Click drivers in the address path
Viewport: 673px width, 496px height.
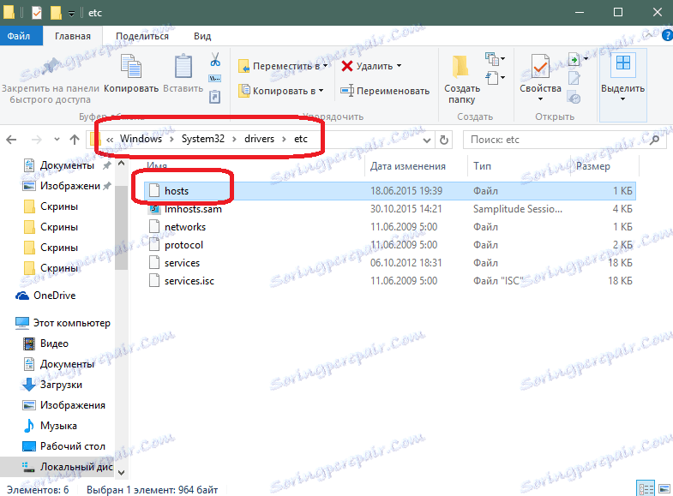tap(259, 139)
